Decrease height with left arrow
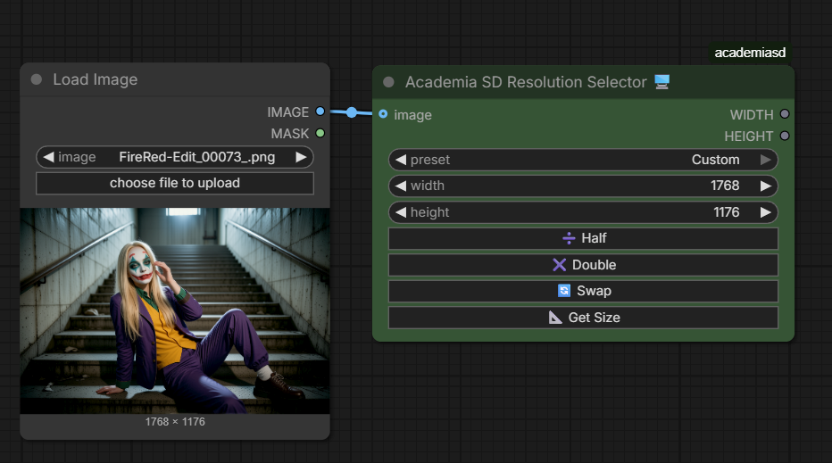 point(401,212)
